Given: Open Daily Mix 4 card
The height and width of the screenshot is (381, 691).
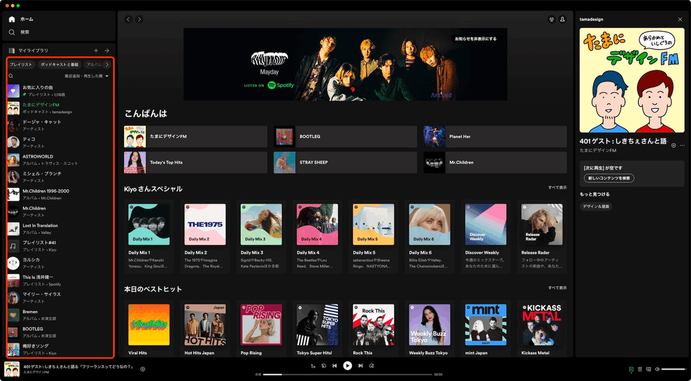Looking at the screenshot, I should pos(317,235).
